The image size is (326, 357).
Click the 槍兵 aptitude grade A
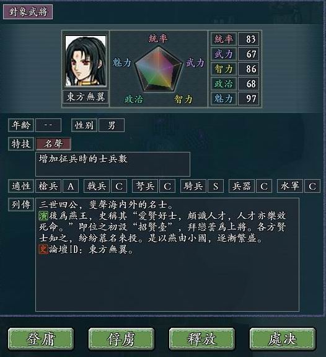(71, 186)
